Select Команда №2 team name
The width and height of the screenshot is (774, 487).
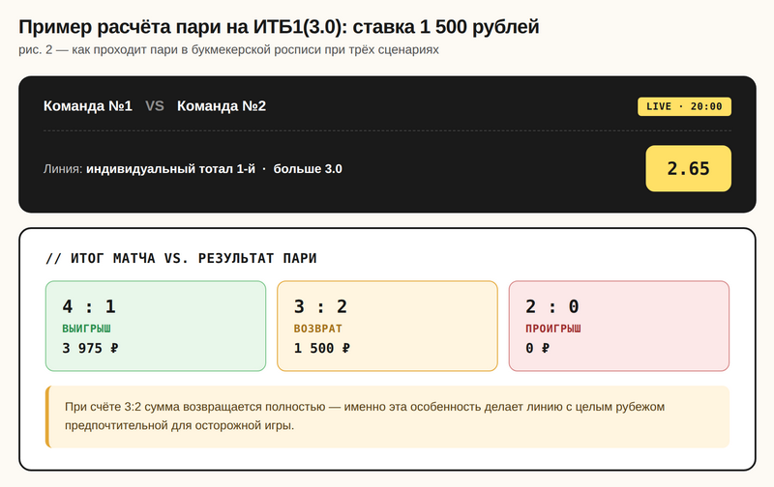pyautogui.click(x=222, y=106)
